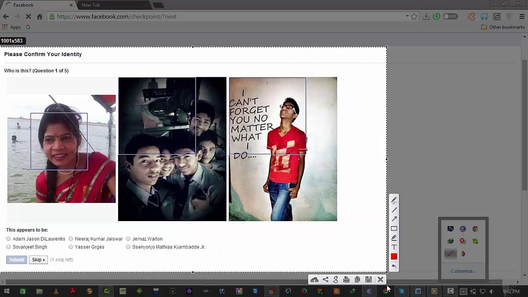Viewport: 528px width, 297px height.
Task: Undo the last Lightshot annotation
Action: 394,266
